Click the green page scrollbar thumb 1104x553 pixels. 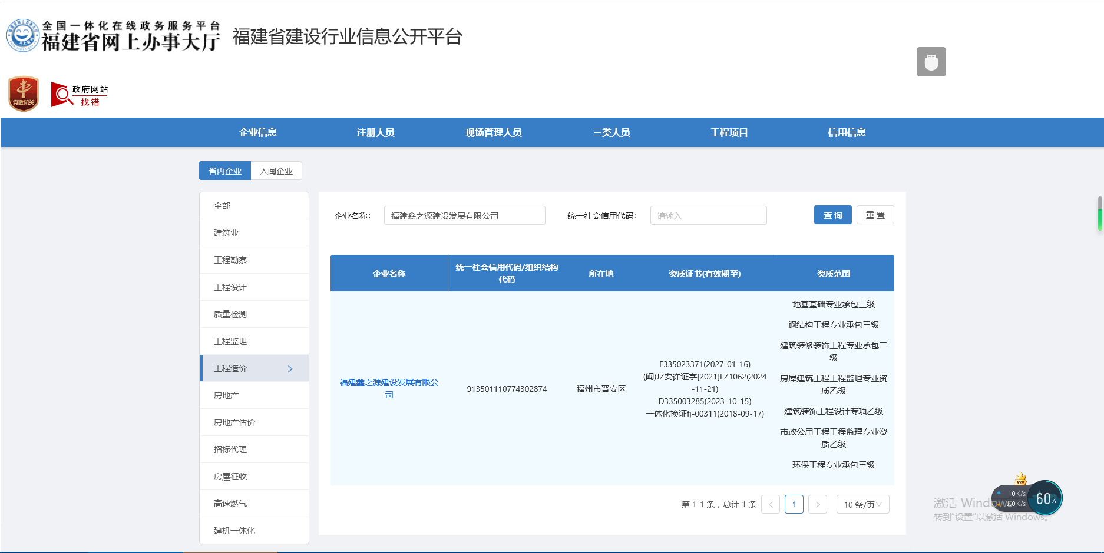tap(1100, 215)
